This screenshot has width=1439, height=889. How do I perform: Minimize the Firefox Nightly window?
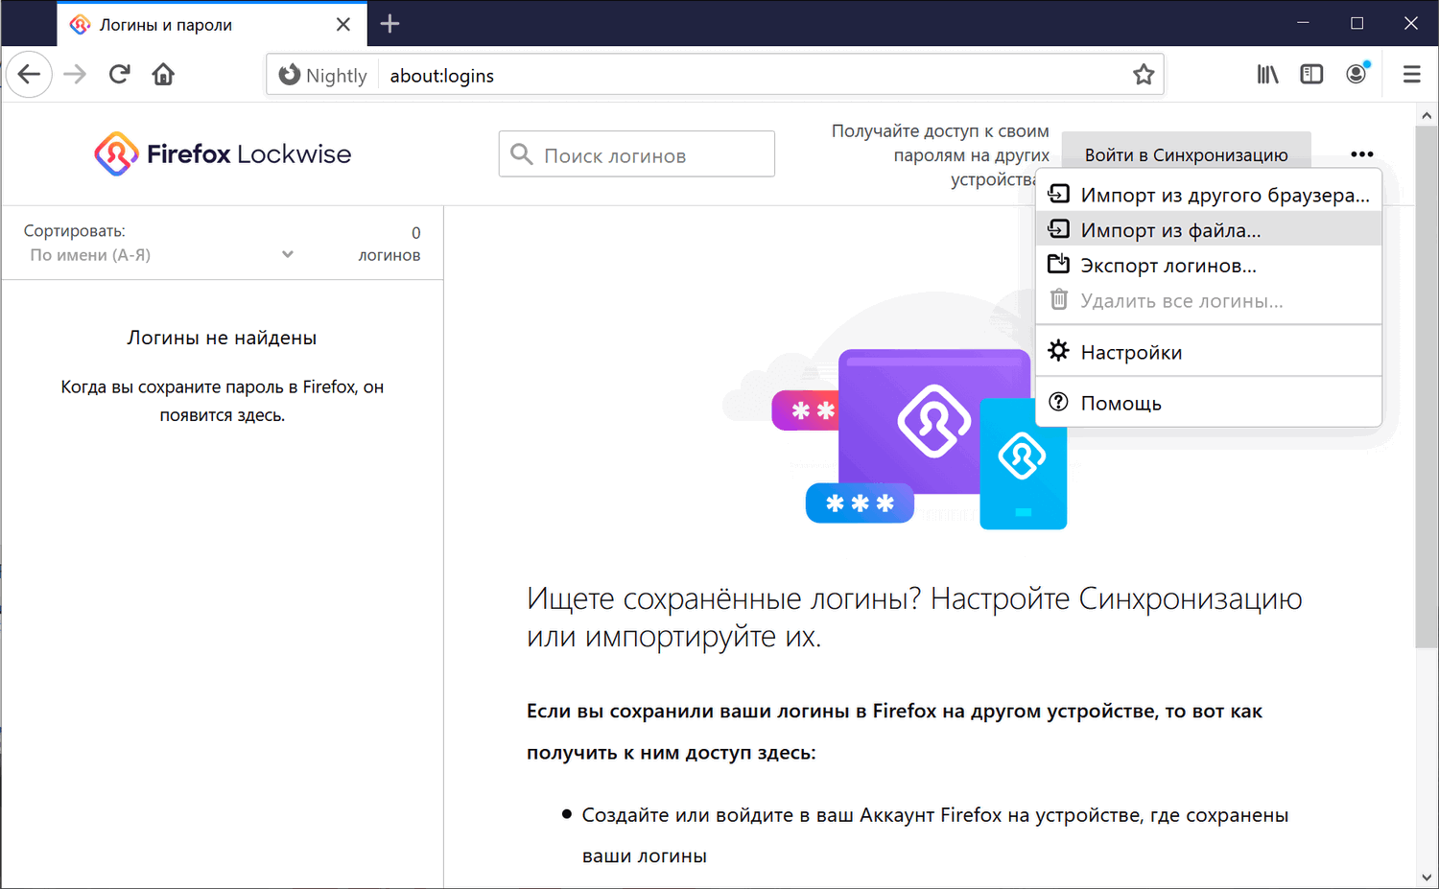click(1303, 23)
